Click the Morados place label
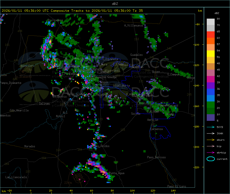 click(30, 146)
